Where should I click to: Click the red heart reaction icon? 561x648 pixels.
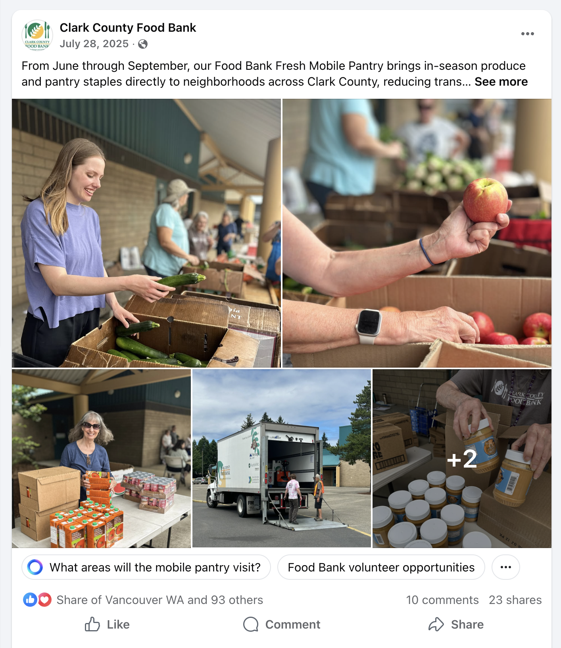tap(45, 600)
